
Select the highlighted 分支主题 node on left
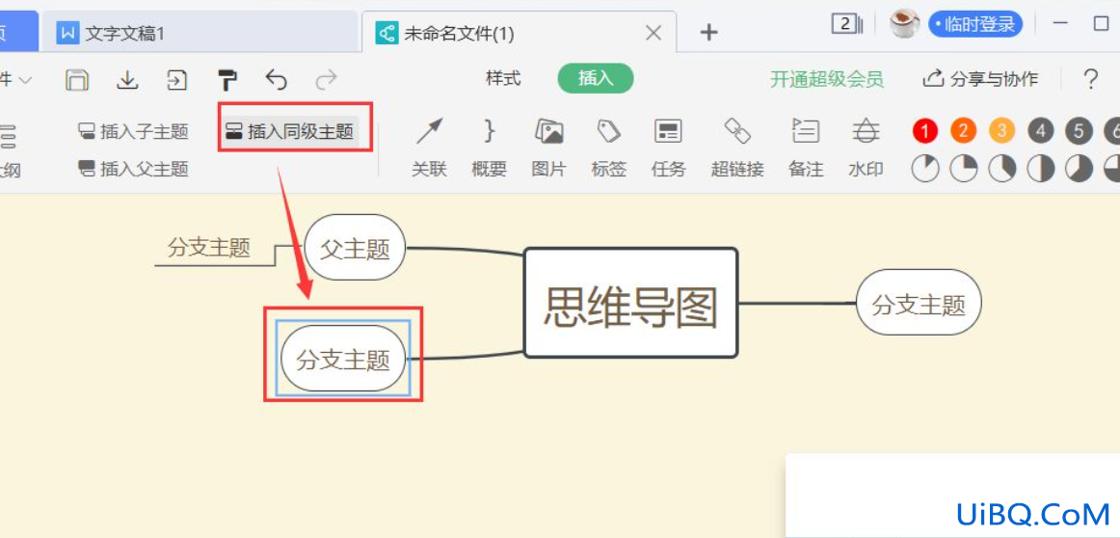pyautogui.click(x=343, y=359)
